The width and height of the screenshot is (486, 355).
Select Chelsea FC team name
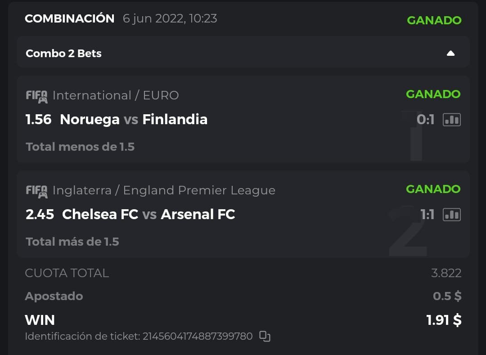coord(100,215)
